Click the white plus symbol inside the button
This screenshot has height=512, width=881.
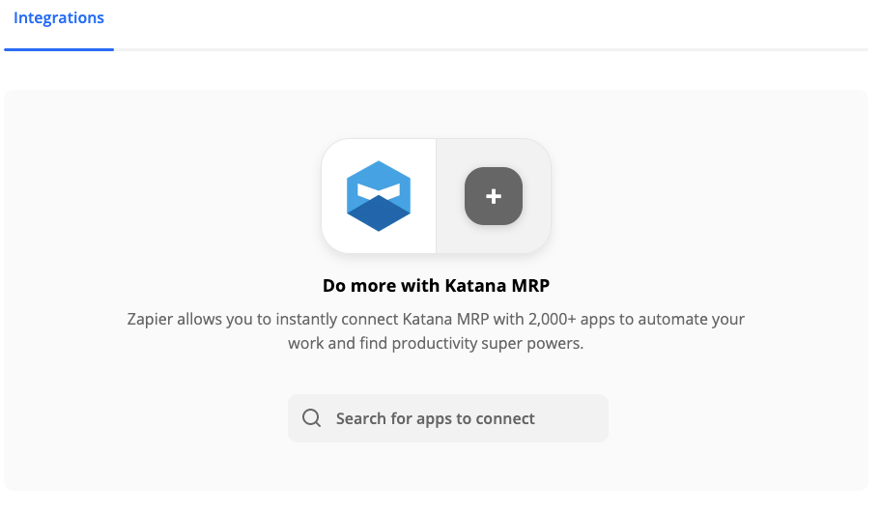[x=494, y=196]
